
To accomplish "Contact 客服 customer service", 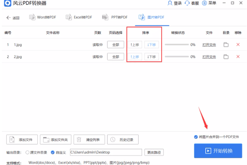I will pyautogui.click(x=192, y=3).
